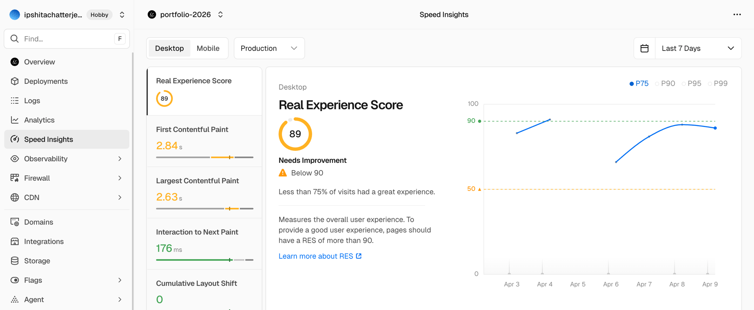Open the three-dot more options menu
754x310 pixels.
pyautogui.click(x=737, y=15)
